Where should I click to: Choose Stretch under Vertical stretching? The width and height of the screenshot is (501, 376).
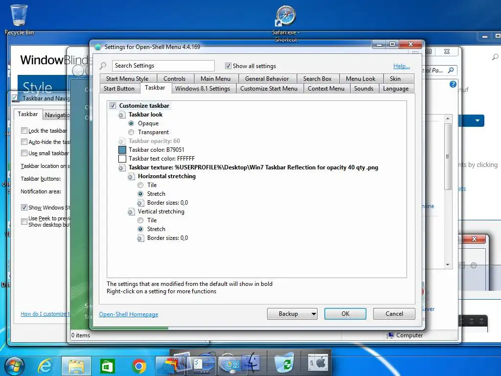140,229
